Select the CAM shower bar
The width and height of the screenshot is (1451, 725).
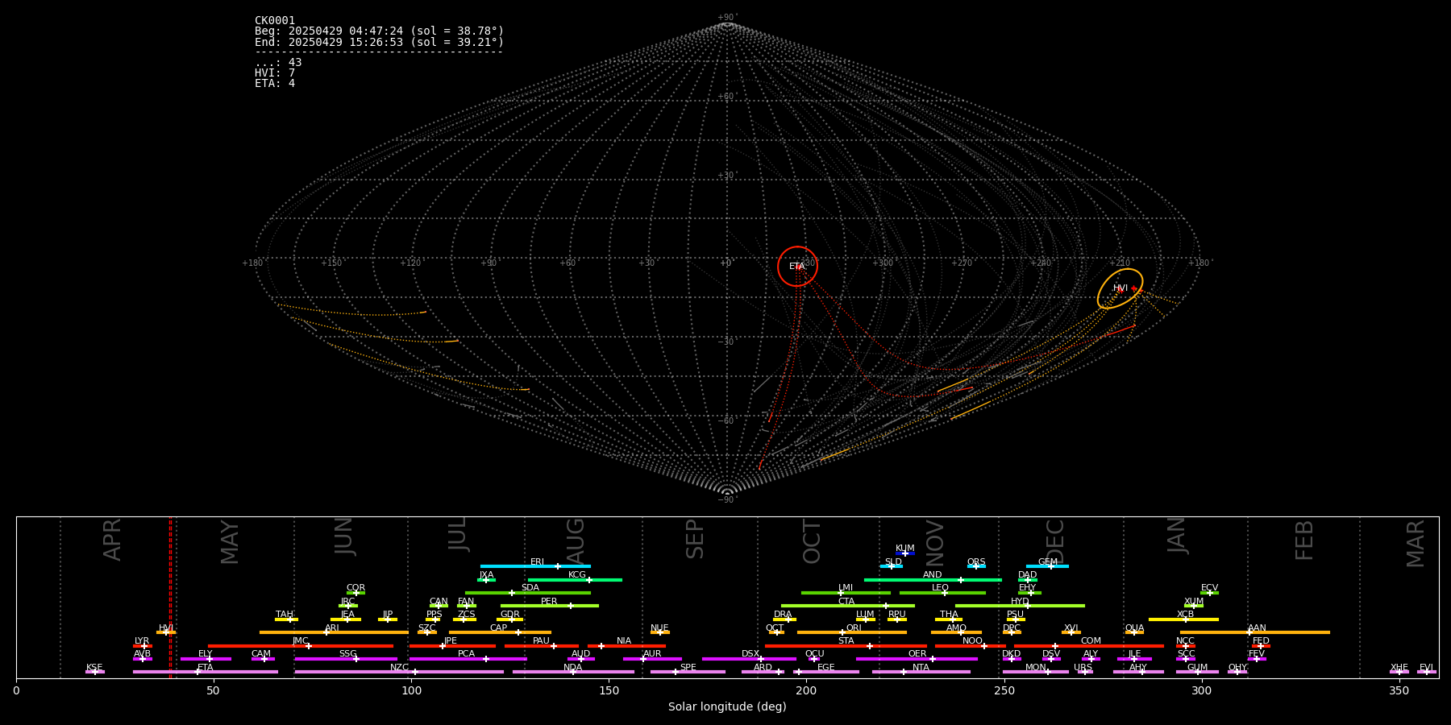tap(263, 659)
